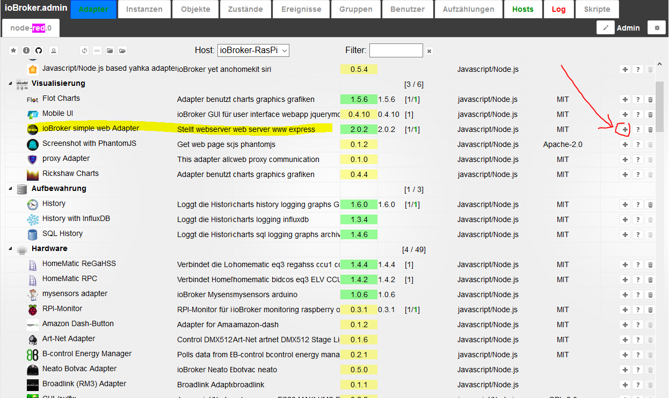
Task: Select the Rickshaw Charts row name
Action: (x=70, y=173)
